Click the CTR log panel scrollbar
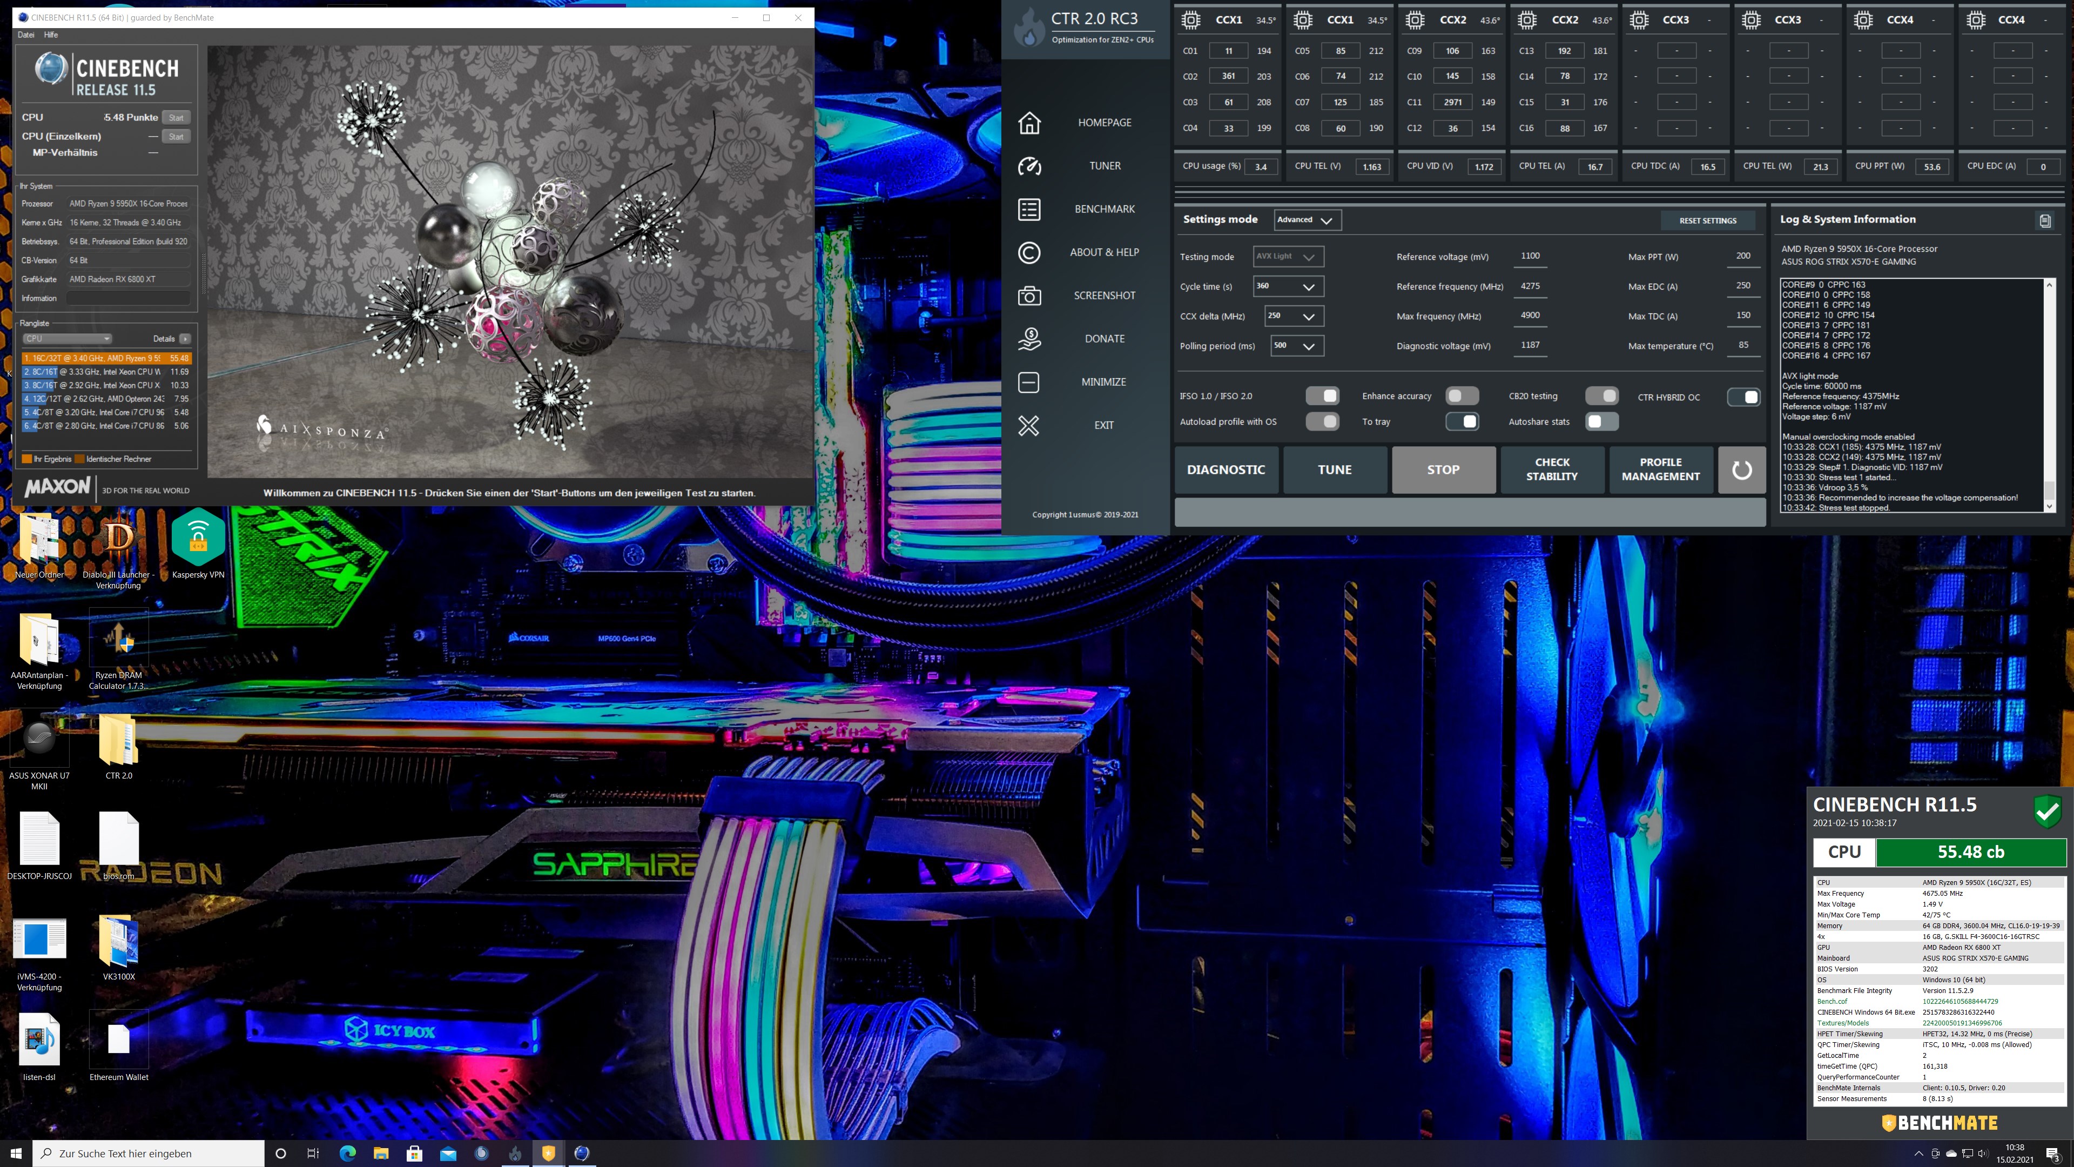2074x1167 pixels. (2050, 394)
